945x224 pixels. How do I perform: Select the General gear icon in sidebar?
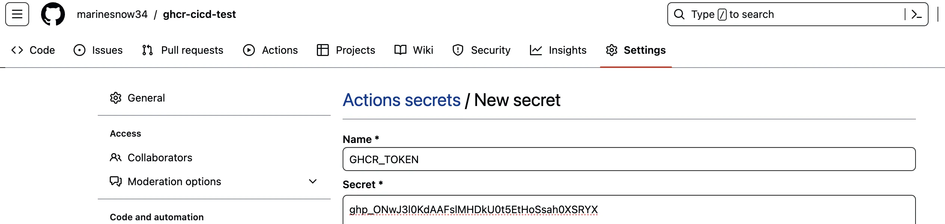tap(116, 97)
